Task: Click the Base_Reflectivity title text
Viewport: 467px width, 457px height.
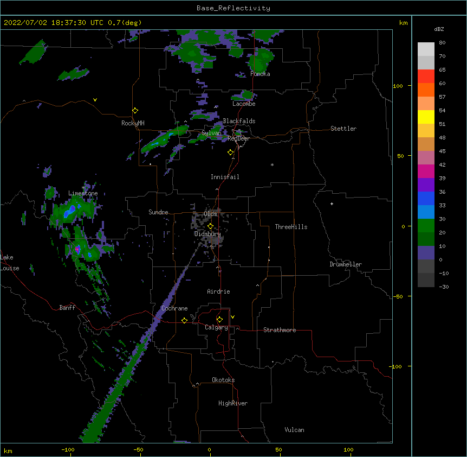Action: (233, 8)
